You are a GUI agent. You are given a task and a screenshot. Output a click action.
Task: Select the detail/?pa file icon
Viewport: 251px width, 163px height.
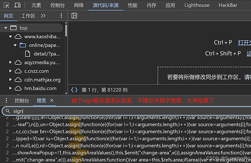click(x=27, y=54)
